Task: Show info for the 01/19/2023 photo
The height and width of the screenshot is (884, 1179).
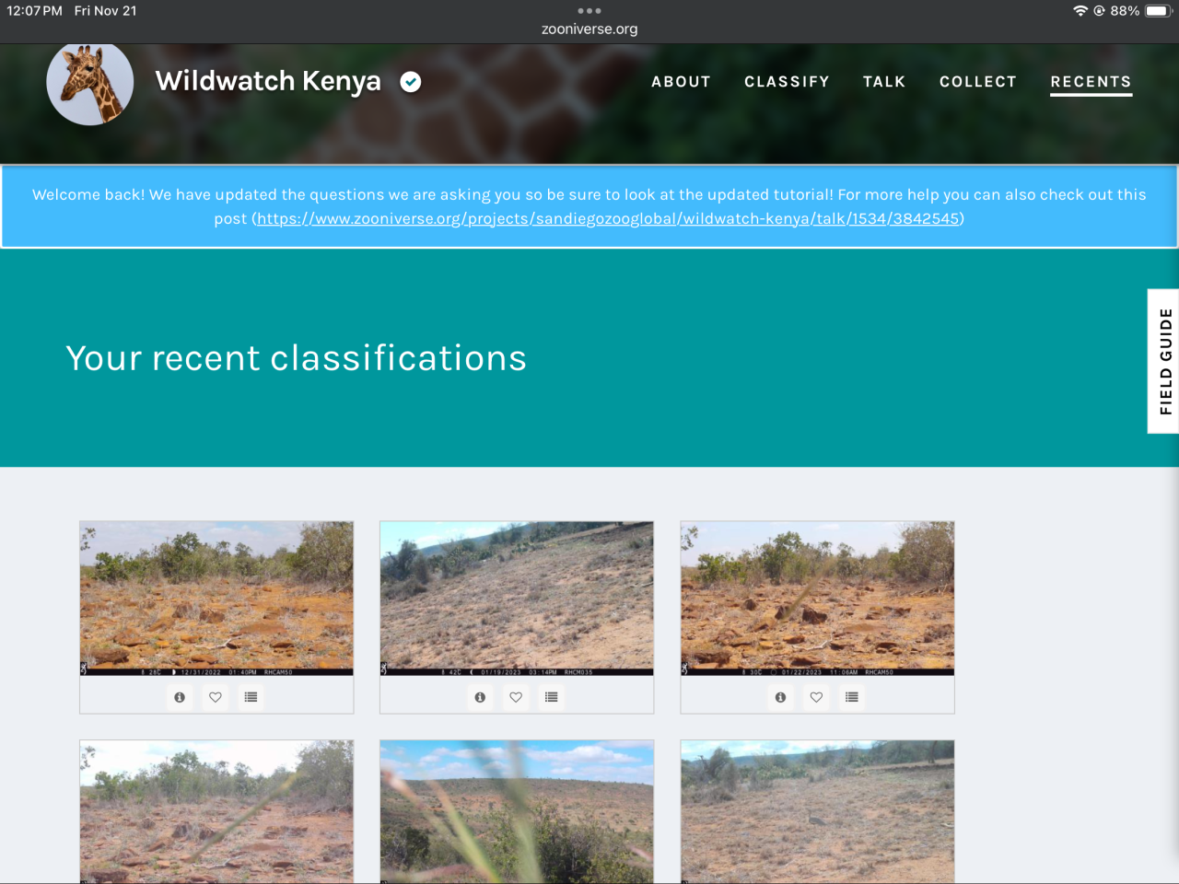Action: (x=480, y=697)
